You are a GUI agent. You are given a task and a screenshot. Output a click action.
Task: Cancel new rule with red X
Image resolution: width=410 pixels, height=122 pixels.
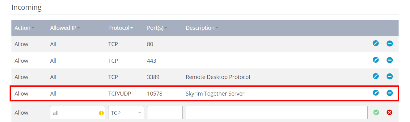(390, 112)
